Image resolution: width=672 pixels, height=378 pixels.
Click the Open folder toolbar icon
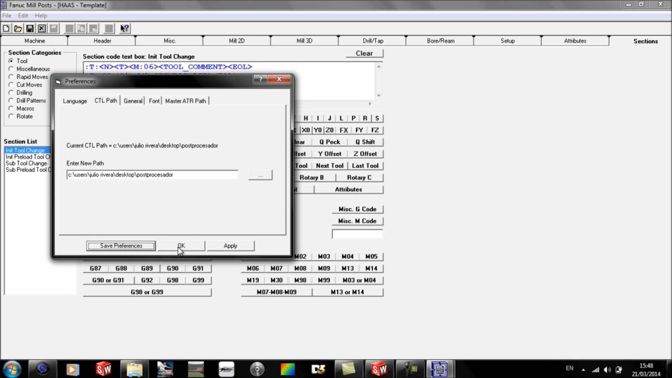point(18,28)
